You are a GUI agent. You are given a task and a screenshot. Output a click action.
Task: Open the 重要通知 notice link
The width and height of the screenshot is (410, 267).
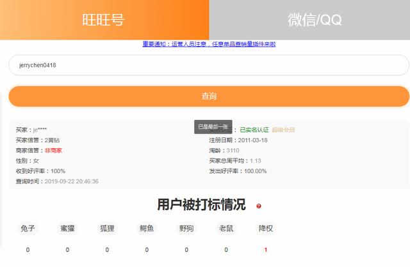coord(209,44)
